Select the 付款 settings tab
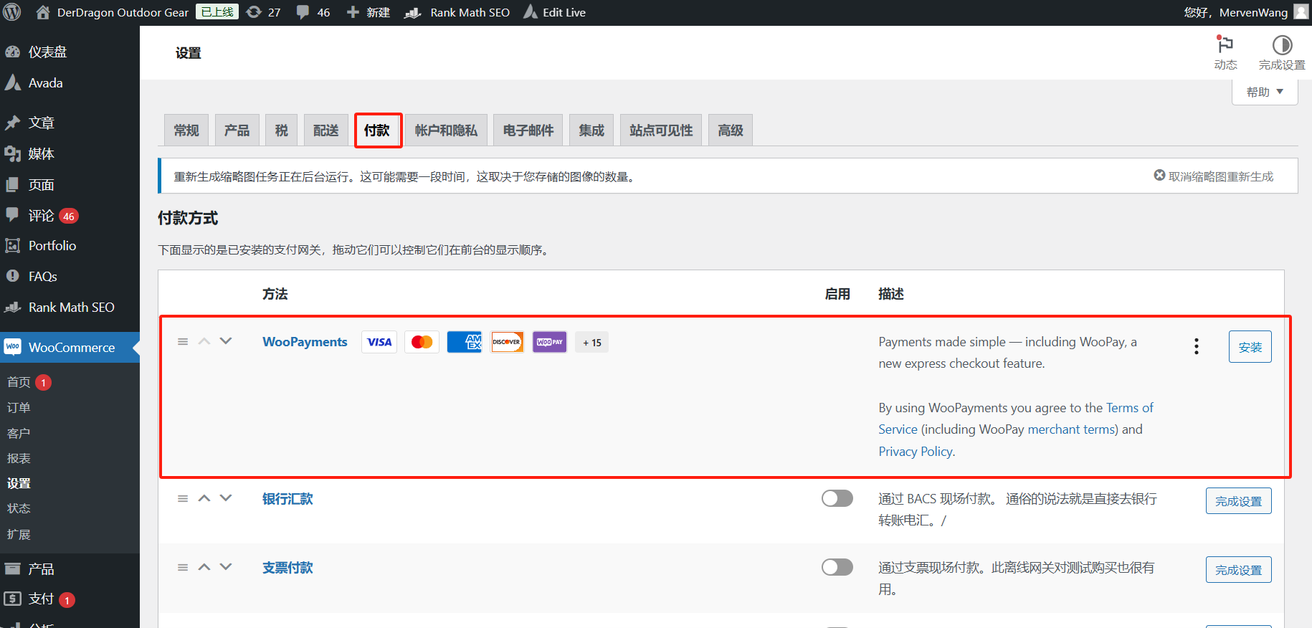The height and width of the screenshot is (628, 1312). (377, 130)
